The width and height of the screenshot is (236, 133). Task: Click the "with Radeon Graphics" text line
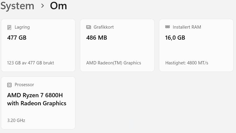(37, 103)
